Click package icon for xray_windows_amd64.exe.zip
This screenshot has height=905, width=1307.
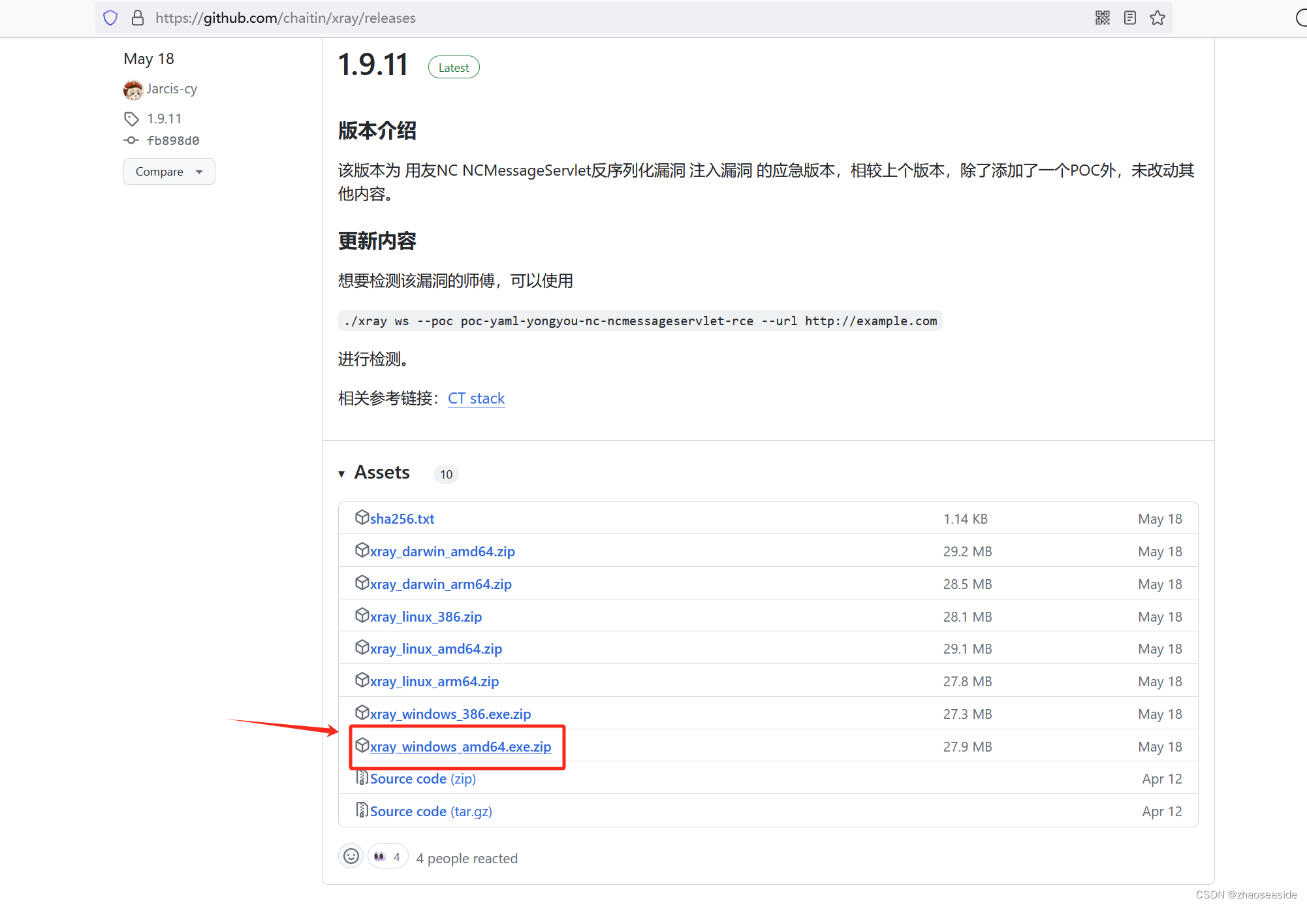coord(362,745)
